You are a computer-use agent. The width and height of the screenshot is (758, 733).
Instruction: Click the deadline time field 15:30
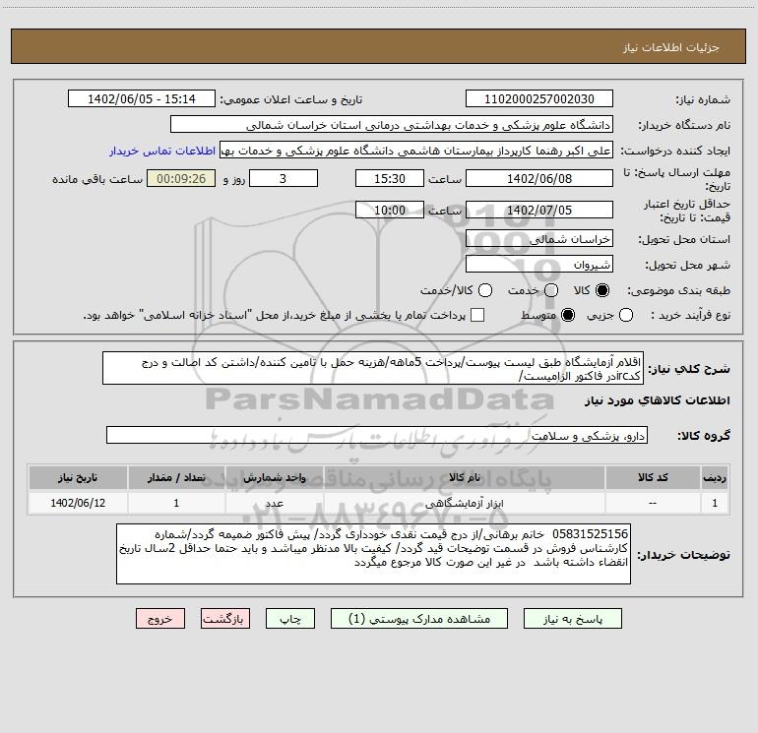tap(390, 178)
